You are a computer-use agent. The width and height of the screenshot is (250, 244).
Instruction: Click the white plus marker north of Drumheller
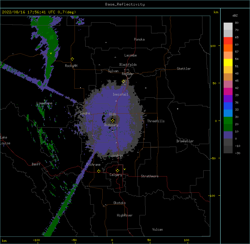[x=177, y=109]
